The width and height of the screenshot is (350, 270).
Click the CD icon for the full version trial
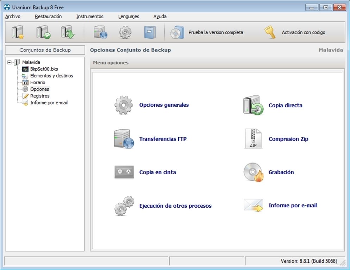click(177, 33)
